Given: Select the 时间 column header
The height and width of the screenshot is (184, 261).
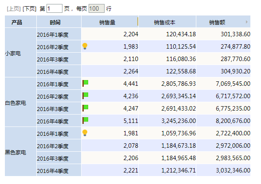Looking at the screenshot, I should click(x=59, y=22).
